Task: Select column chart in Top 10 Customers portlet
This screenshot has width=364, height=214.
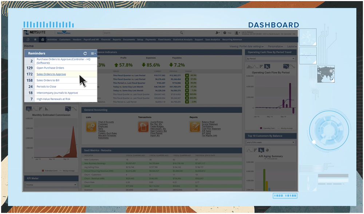Action: coord(261,150)
